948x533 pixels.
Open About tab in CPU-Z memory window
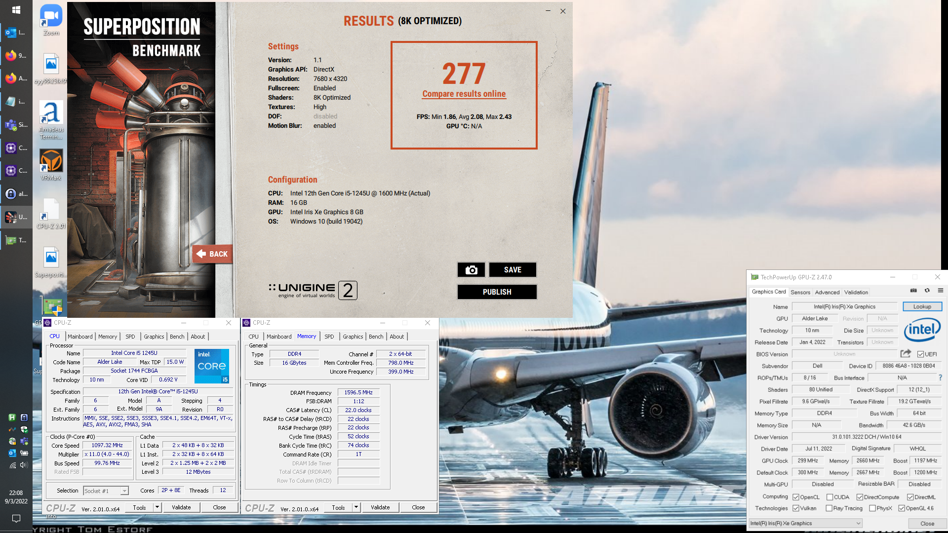click(x=396, y=337)
